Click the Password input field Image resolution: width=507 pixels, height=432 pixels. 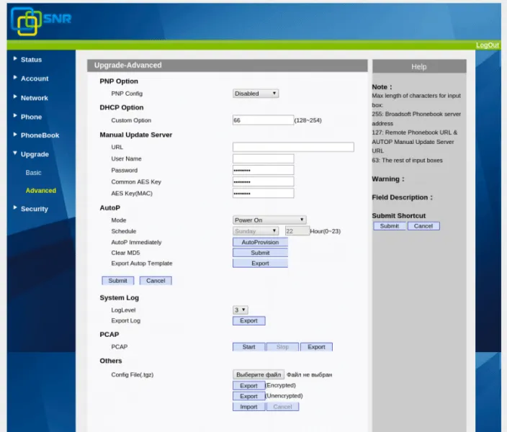[x=263, y=170]
